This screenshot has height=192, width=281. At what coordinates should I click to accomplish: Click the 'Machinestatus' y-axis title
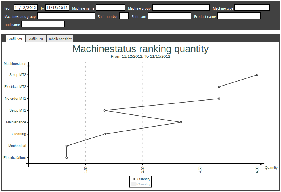click(15, 64)
